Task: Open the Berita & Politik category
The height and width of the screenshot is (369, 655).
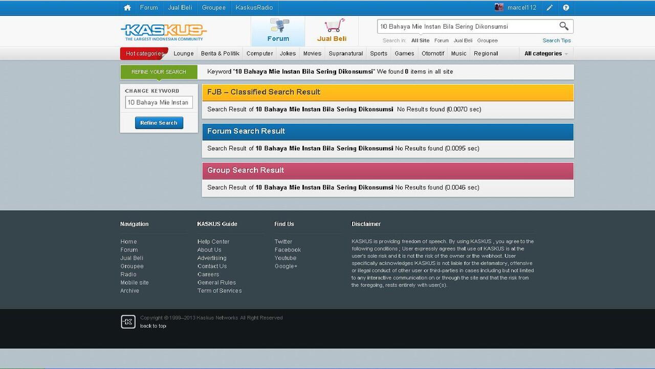Action: tap(220, 54)
